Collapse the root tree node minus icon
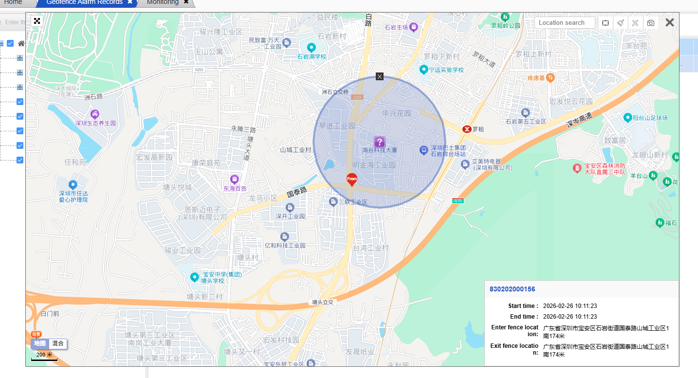The height and width of the screenshot is (378, 698). coord(1,43)
